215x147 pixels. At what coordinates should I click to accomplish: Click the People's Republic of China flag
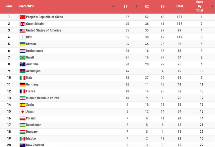click(22, 17)
